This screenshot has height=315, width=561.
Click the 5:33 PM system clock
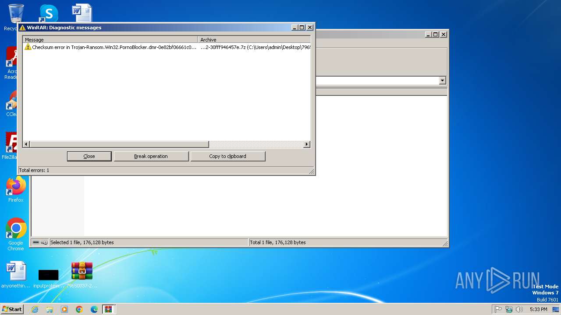pos(538,309)
